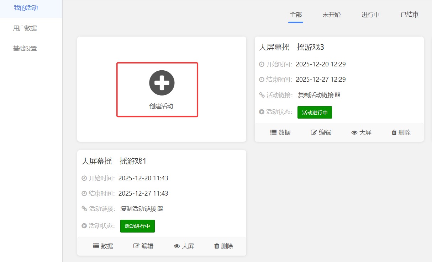The height and width of the screenshot is (262, 432).
Task: Switch to the 未开始 tab
Action: [331, 15]
